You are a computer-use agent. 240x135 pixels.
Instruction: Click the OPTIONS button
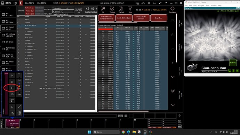[21, 11]
